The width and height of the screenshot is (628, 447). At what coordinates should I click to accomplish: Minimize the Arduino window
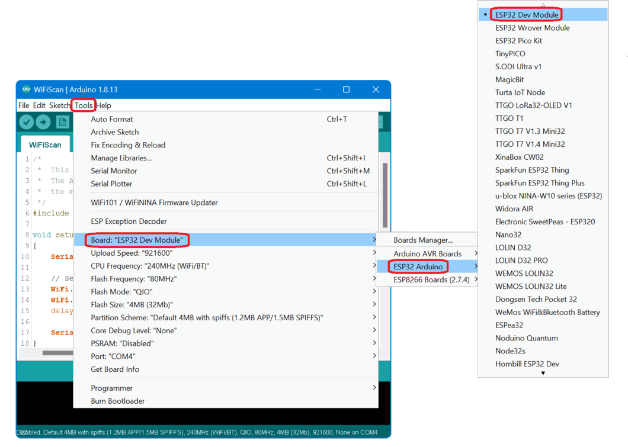click(318, 89)
